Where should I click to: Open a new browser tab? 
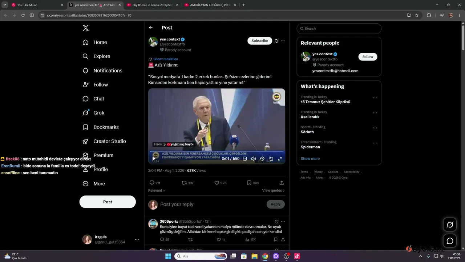point(243,5)
